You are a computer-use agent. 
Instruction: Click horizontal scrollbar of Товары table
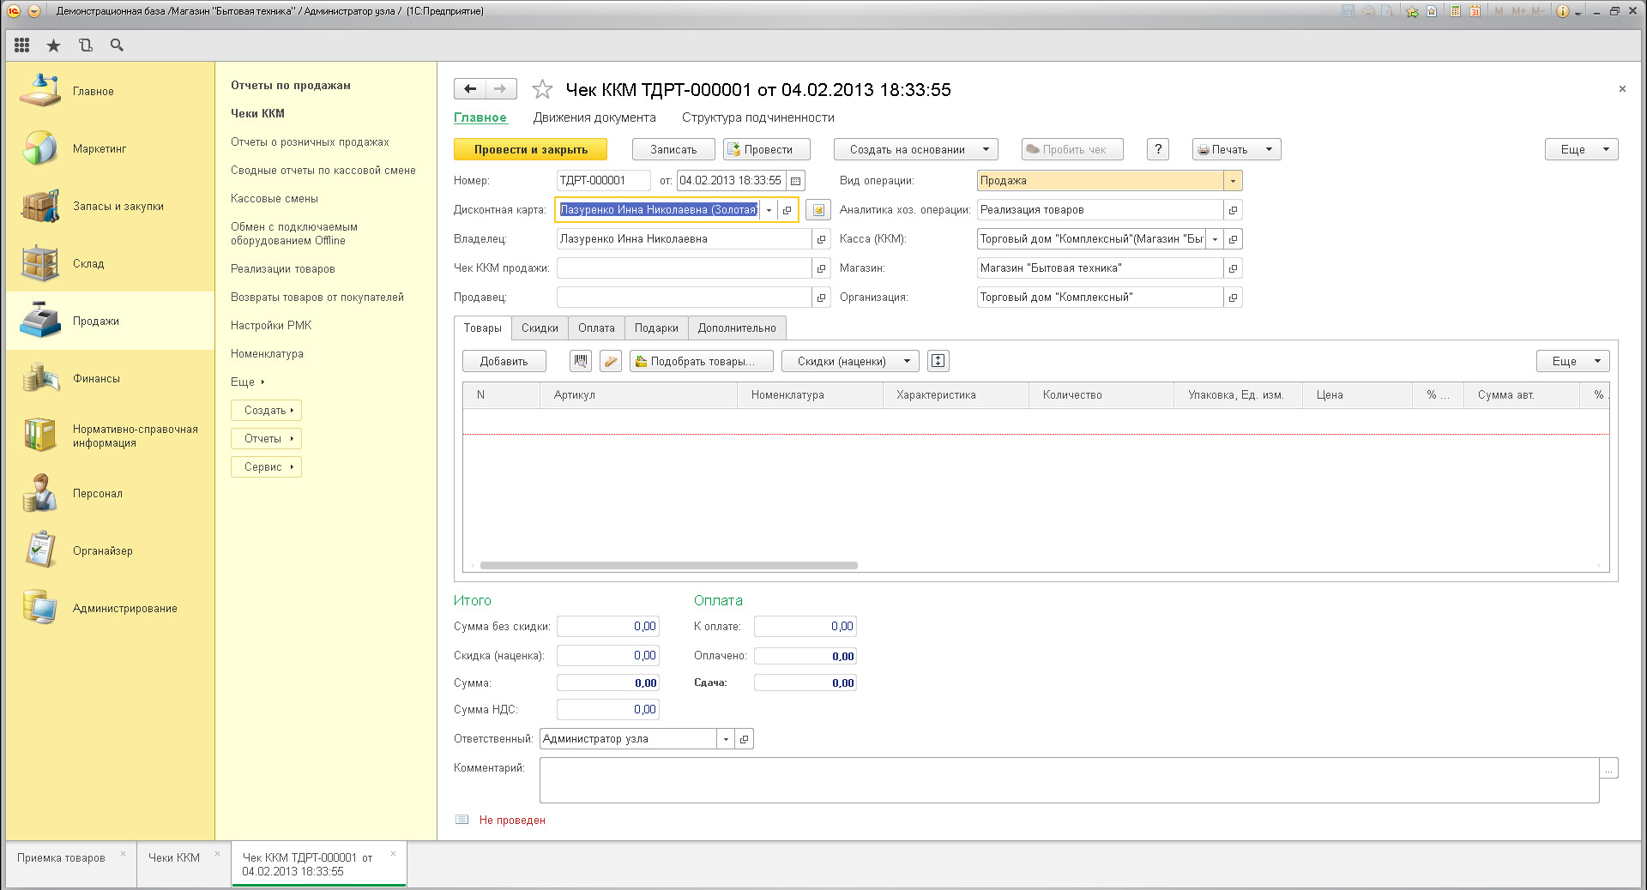[669, 565]
